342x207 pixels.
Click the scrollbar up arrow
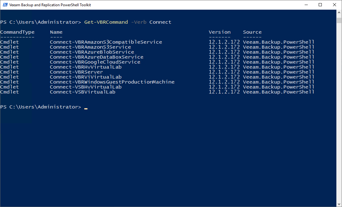[x=339, y=12]
